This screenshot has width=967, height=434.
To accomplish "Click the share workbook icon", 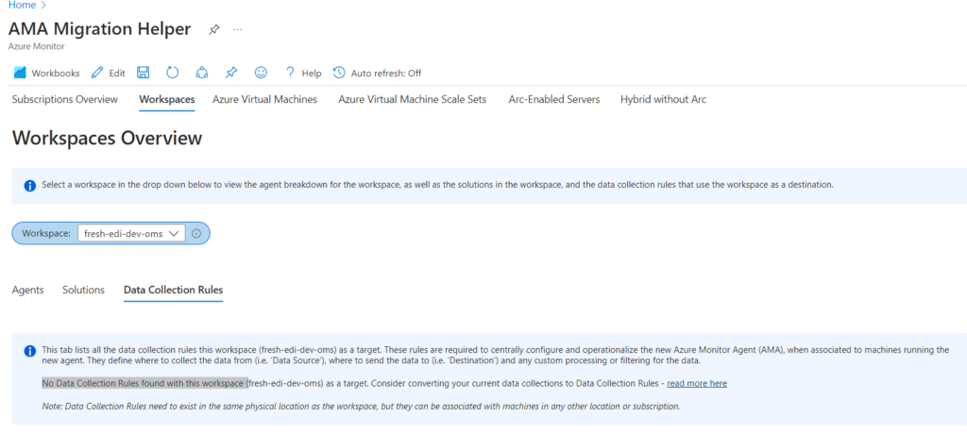I will tap(202, 73).
